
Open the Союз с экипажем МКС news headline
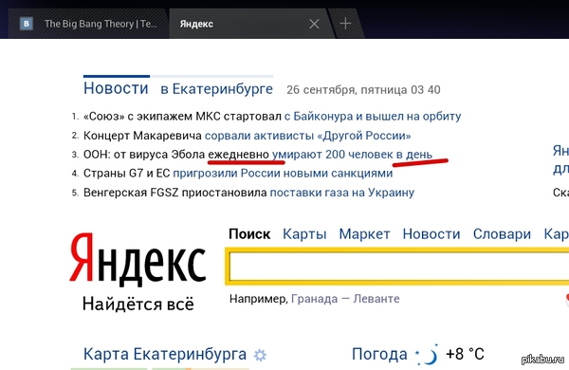pos(272,116)
